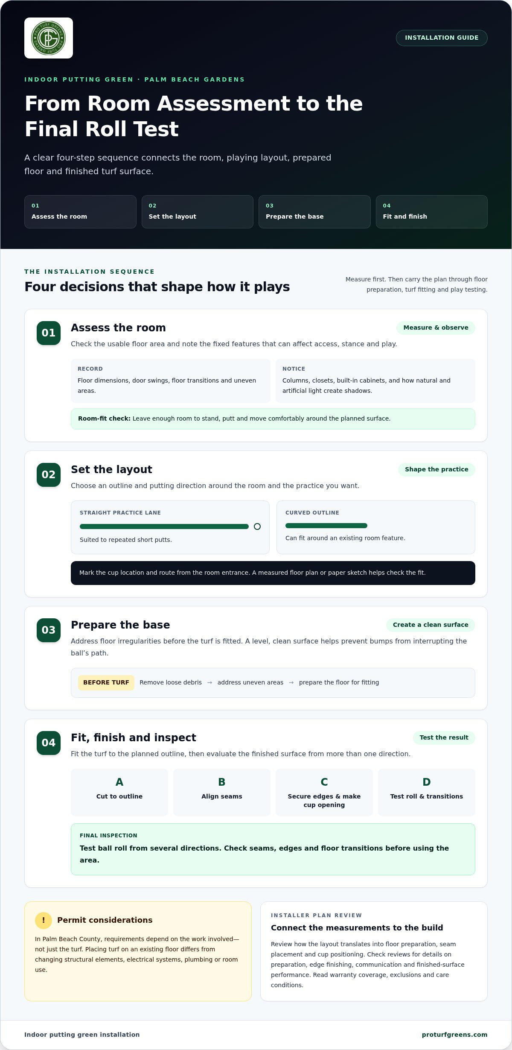Click the Measure & observe tag

coord(436,328)
